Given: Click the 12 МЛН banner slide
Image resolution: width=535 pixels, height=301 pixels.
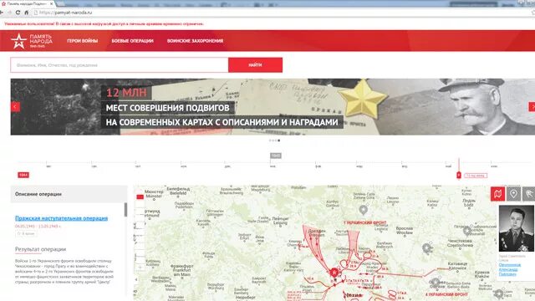Looking at the screenshot, I should pyautogui.click(x=273, y=107).
